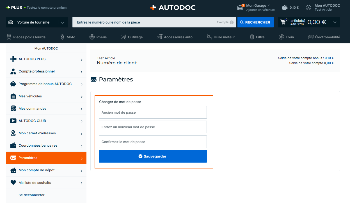Focus the Ancien mot de passe field
The width and height of the screenshot is (350, 211).
(x=153, y=112)
